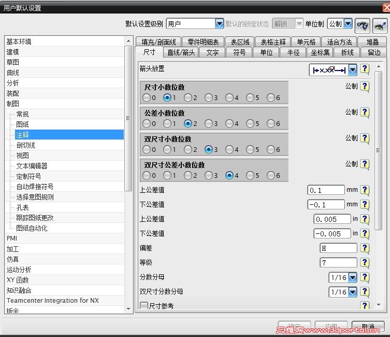Select 基本环境 in the category tree
The image size is (390, 337).
coord(64,41)
